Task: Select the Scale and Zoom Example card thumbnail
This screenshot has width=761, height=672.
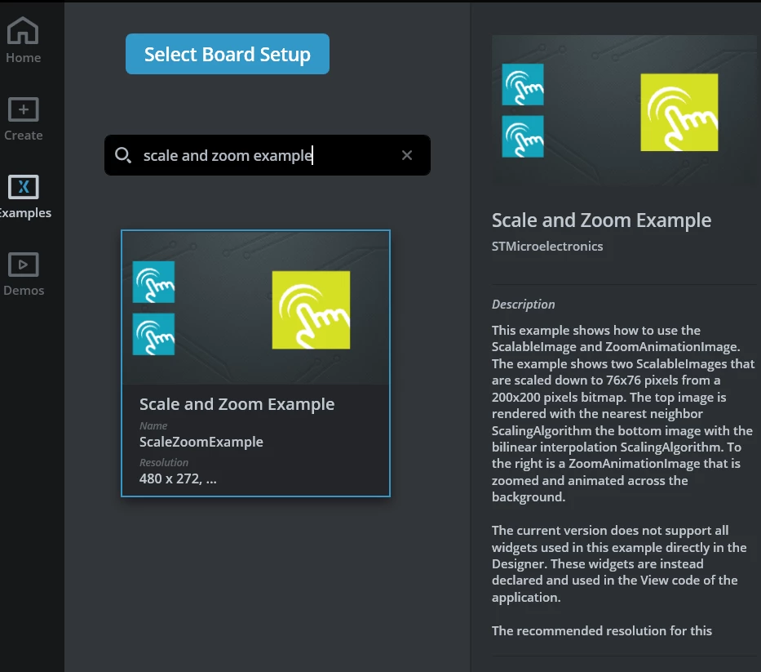Action: [x=255, y=308]
